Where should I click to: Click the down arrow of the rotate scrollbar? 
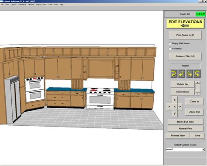(x=197, y=94)
